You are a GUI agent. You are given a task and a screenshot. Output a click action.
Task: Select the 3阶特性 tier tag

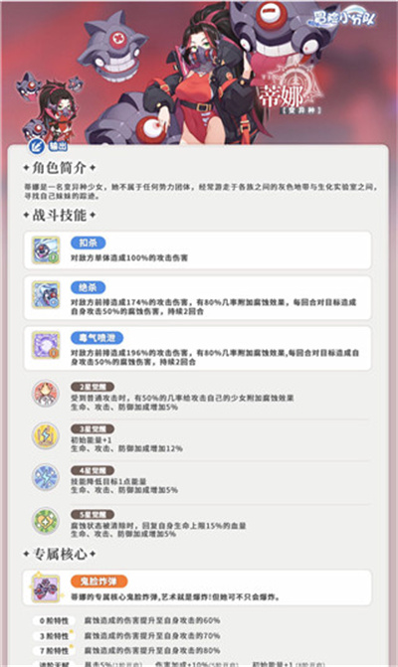click(54, 636)
